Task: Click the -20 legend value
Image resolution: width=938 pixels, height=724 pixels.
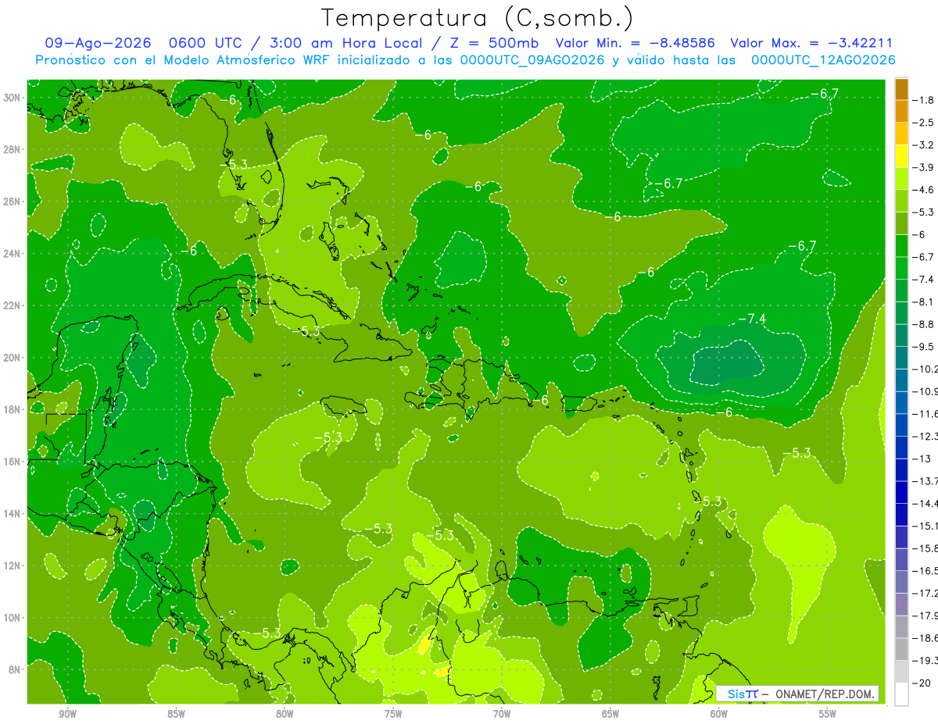Action: pos(921,683)
